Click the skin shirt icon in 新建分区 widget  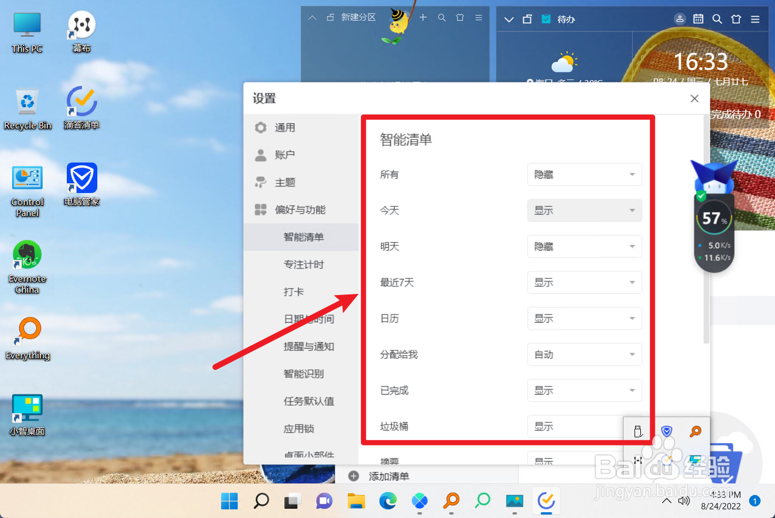click(x=460, y=18)
